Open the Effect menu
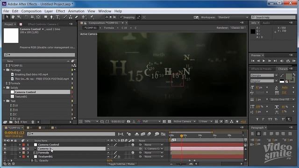The height and width of the screenshot is (168, 299). [60, 11]
